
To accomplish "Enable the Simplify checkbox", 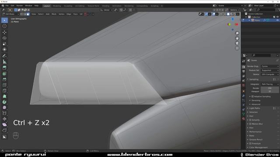I will tap(250, 120).
